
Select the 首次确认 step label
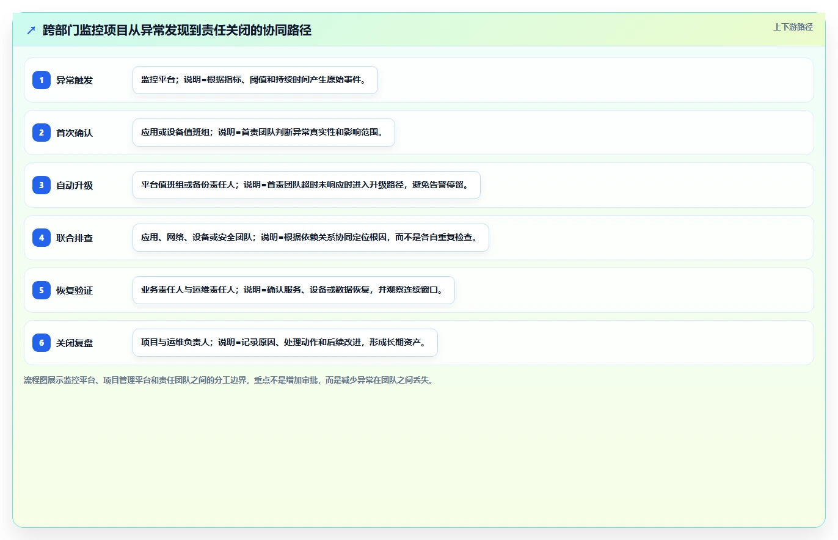coord(75,133)
